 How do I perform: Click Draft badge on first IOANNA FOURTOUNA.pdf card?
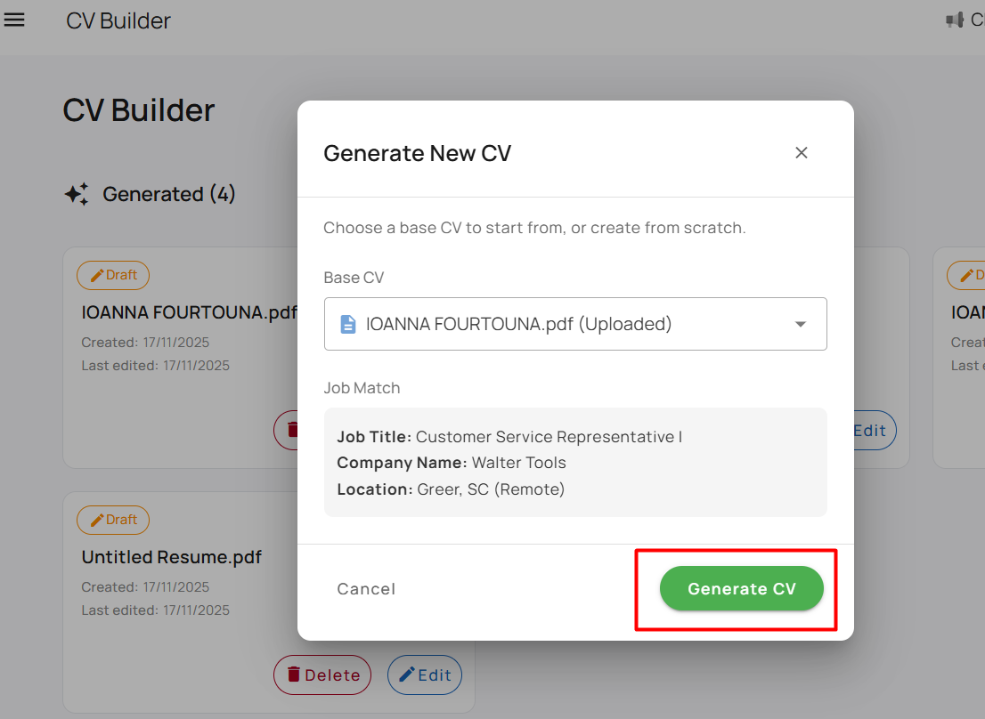tap(113, 275)
